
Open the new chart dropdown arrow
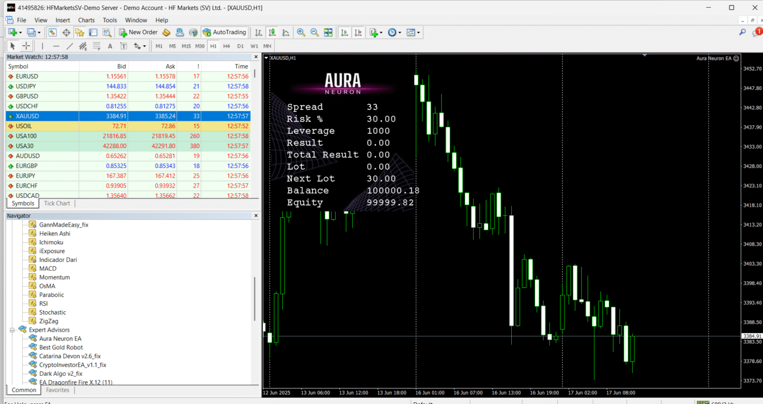click(21, 32)
